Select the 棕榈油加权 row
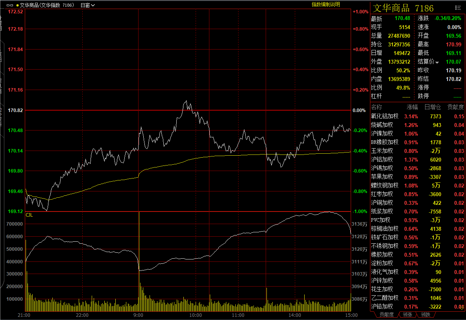This screenshot has width=466, height=320. tap(418, 228)
